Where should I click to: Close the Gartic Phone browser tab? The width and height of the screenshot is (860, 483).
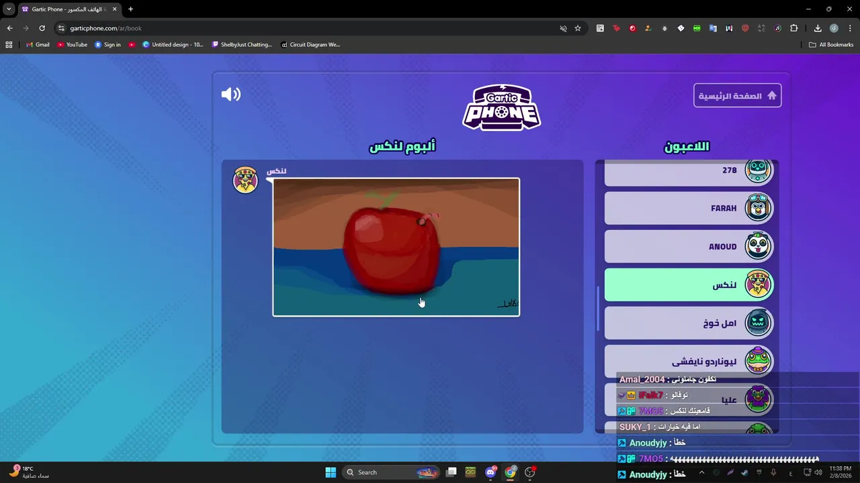pos(114,9)
